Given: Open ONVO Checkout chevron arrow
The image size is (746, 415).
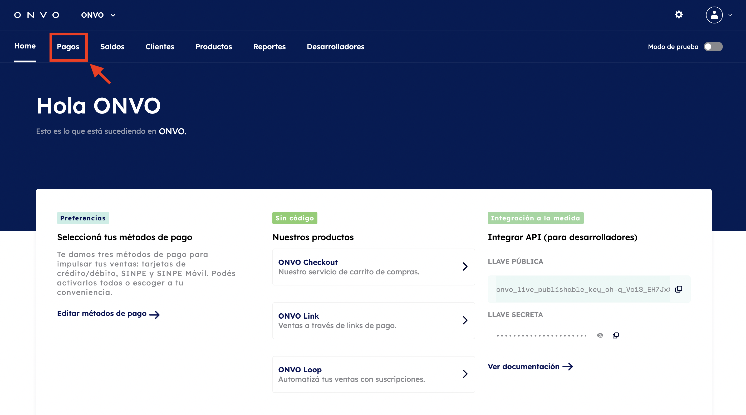Looking at the screenshot, I should (465, 266).
